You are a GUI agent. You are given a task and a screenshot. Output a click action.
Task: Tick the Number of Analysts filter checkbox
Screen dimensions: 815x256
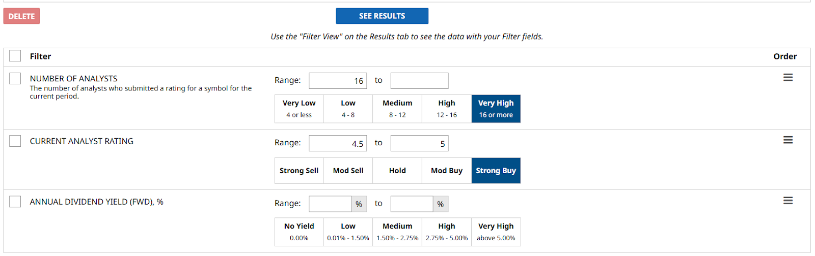tap(15, 79)
